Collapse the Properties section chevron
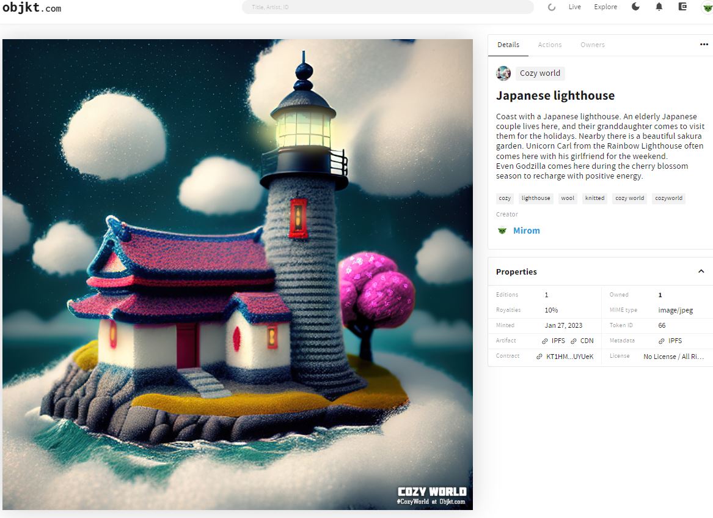713x518 pixels. (701, 271)
